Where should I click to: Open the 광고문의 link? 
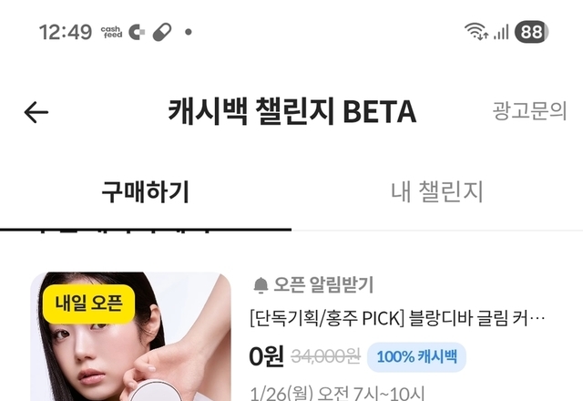click(x=529, y=111)
